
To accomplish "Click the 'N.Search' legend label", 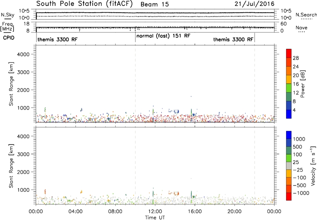I will [x=306, y=15].
